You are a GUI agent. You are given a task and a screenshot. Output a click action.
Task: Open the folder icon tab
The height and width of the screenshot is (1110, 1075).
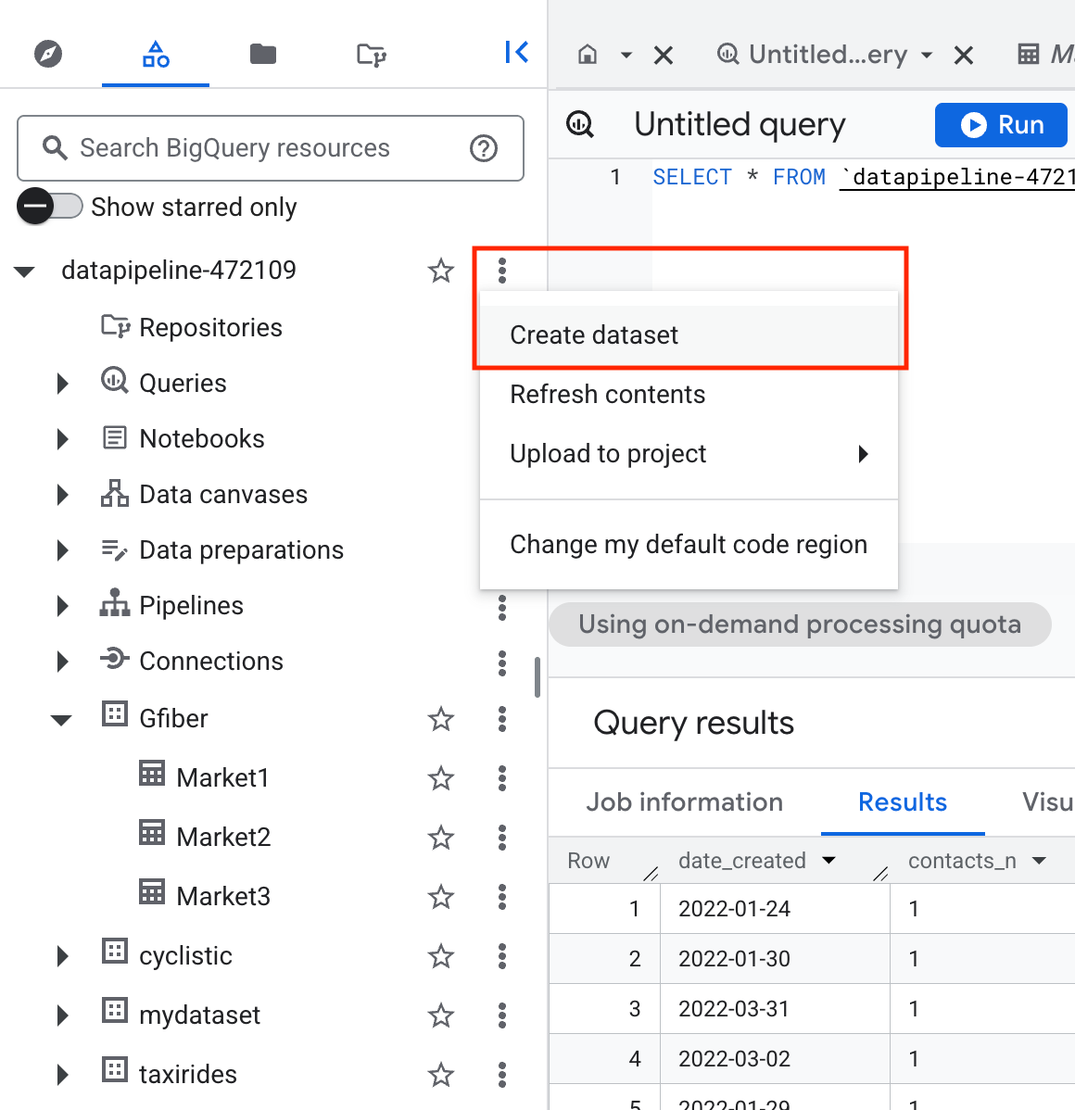point(263,54)
